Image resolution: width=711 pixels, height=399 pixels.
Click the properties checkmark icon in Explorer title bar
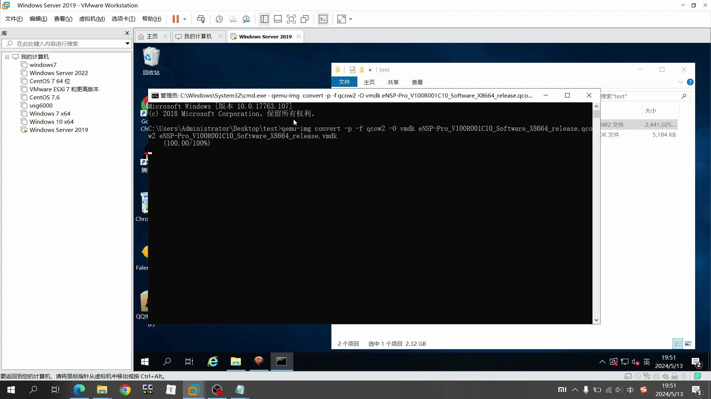(352, 70)
